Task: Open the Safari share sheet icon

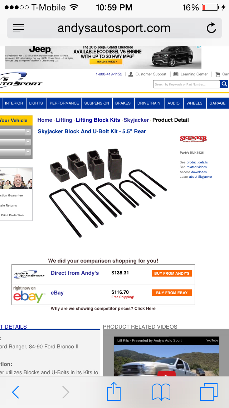Action: [114, 391]
